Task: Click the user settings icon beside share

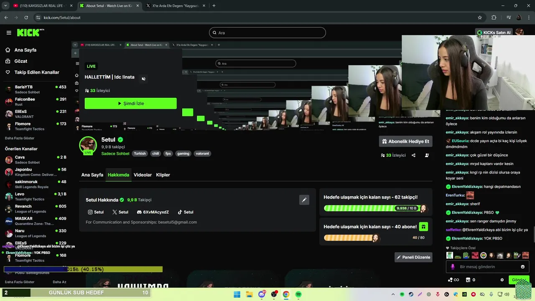Action: [427, 155]
